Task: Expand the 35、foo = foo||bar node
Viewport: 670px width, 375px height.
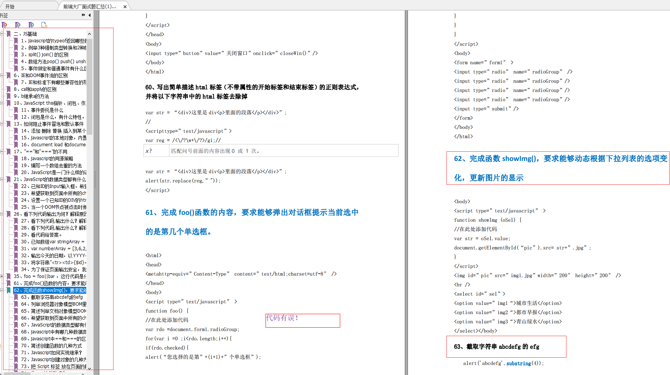Action: click(2, 276)
